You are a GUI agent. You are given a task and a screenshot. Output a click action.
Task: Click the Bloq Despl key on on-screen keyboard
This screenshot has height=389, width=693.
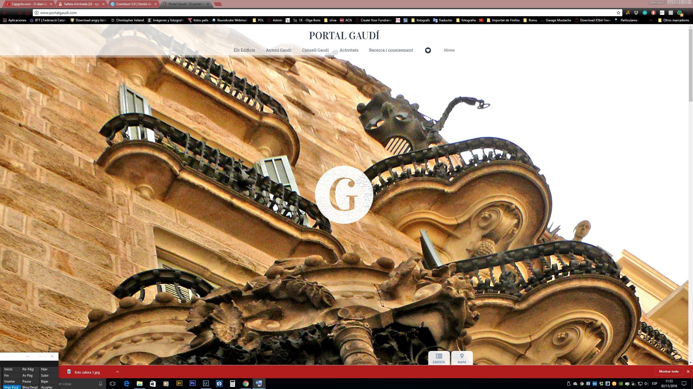pos(30,387)
